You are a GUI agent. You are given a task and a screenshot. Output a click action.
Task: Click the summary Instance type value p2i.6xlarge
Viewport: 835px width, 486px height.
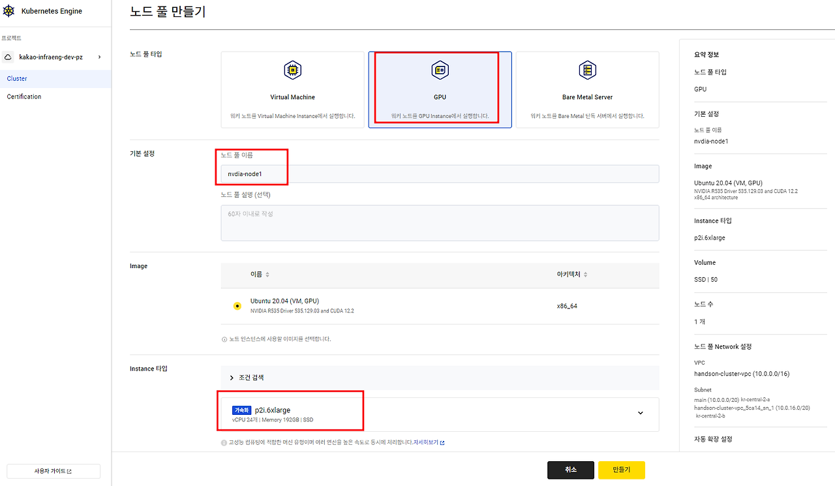(710, 238)
